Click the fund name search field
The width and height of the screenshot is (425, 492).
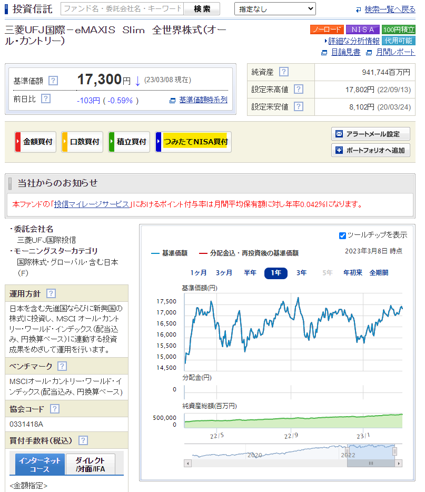coord(122,9)
